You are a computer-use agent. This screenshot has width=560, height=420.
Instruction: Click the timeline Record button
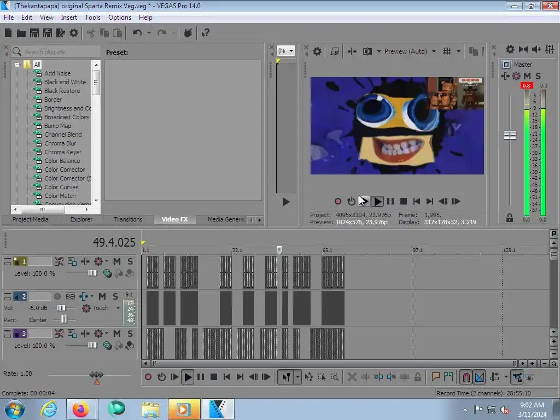tap(148, 377)
